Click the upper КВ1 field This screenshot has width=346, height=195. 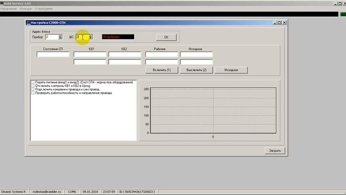coord(90,54)
